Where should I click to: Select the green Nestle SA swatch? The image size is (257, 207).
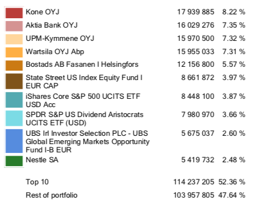click(x=14, y=161)
